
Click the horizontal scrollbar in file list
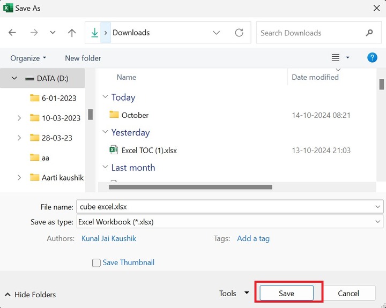190,187
